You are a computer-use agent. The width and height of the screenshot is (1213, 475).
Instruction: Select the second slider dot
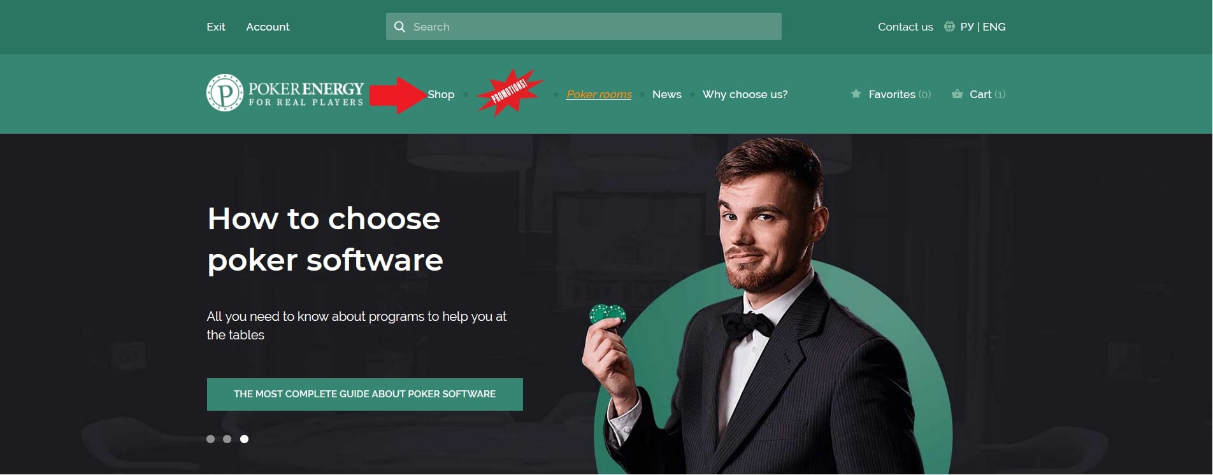point(227,439)
